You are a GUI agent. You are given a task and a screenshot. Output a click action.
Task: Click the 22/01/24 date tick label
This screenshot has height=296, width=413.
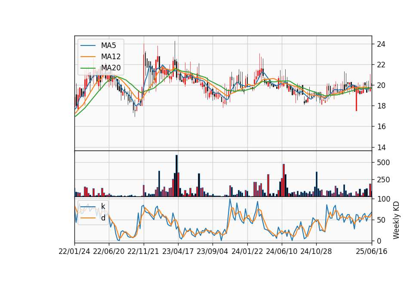tap(74, 251)
